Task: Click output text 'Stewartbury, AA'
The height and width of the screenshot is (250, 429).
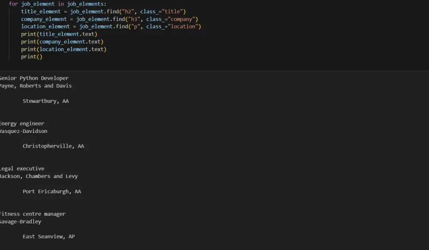Action: [x=46, y=101]
